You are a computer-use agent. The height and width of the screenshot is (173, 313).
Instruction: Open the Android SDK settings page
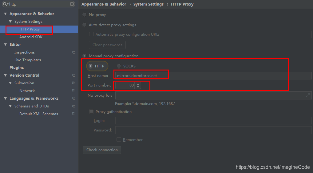pos(31,37)
